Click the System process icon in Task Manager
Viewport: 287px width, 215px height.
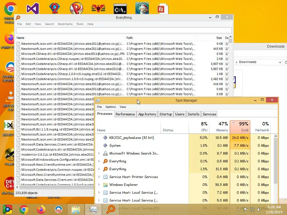click(x=105, y=146)
